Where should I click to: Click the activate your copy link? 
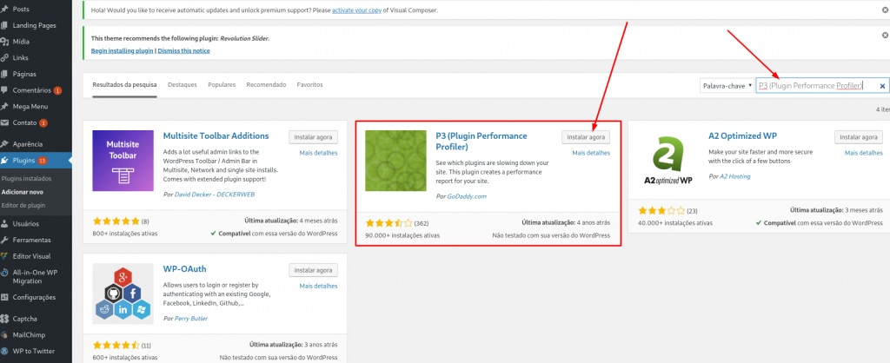click(355, 10)
